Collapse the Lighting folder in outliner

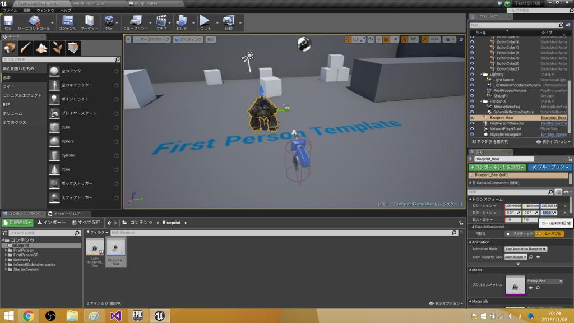pos(482,75)
